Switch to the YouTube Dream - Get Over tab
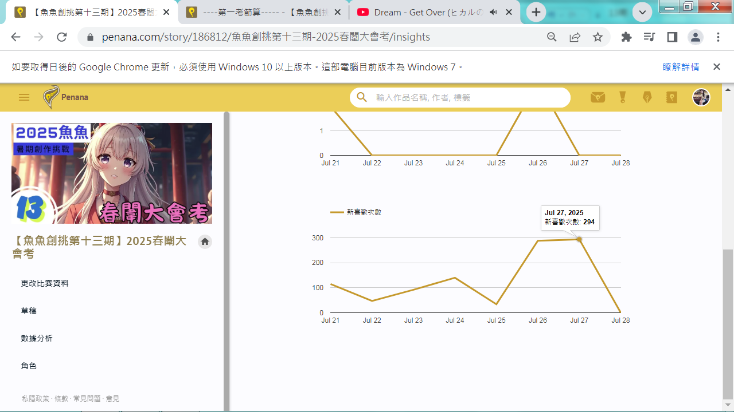734x412 pixels. [x=435, y=12]
